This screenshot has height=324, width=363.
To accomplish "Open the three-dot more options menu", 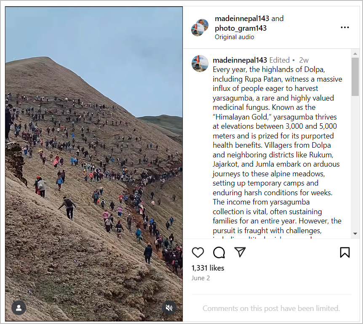I will click(x=345, y=27).
